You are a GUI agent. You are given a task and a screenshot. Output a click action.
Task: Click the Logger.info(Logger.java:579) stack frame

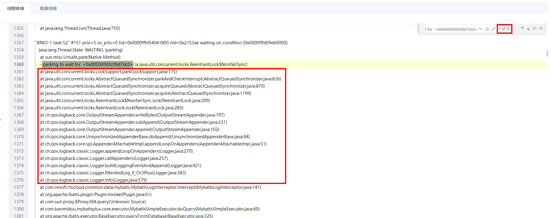[93, 180]
